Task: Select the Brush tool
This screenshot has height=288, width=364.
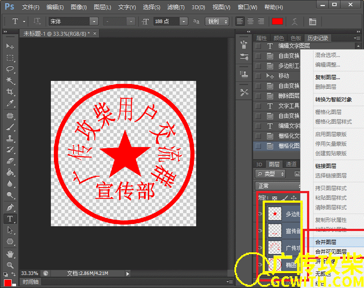Action: coord(10,127)
